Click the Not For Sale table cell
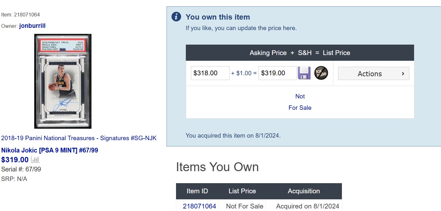 244,206
